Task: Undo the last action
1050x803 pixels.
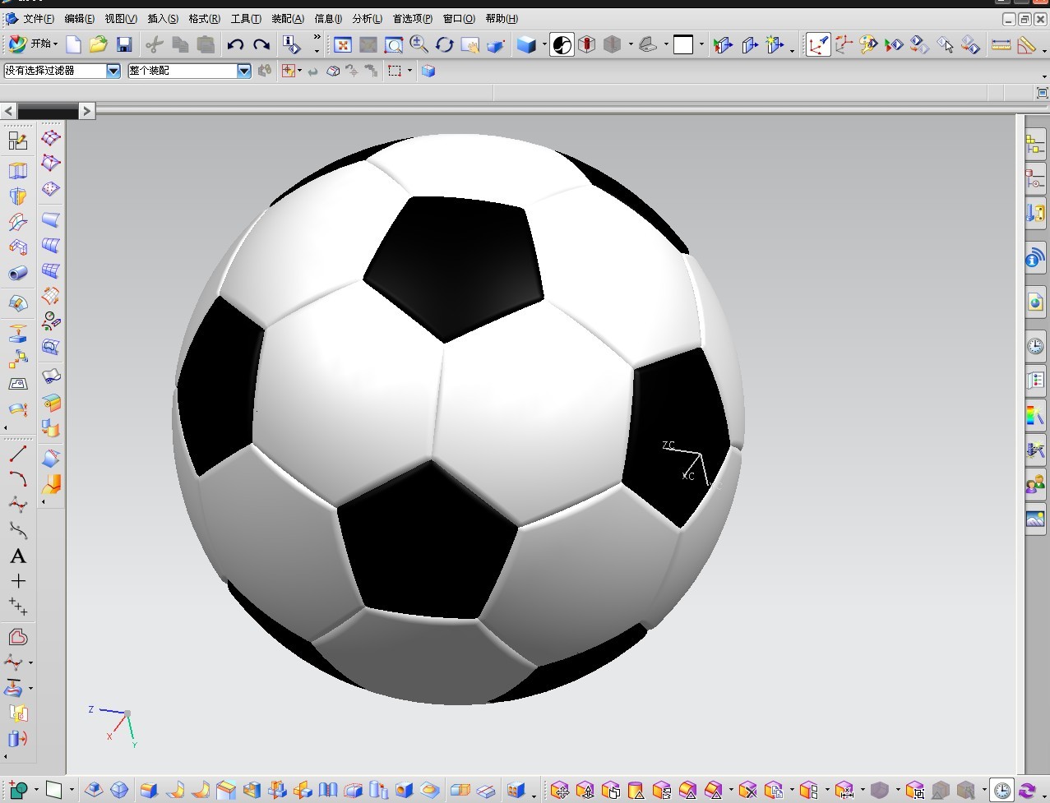Action: pos(236,44)
